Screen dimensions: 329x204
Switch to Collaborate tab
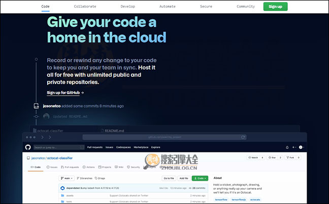pos(85,7)
